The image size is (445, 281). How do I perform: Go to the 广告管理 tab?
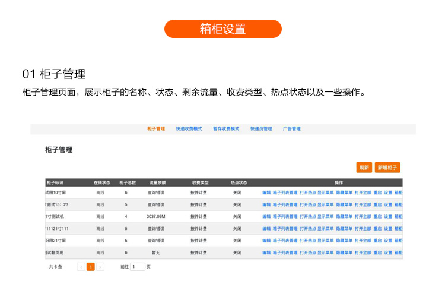[x=291, y=129]
